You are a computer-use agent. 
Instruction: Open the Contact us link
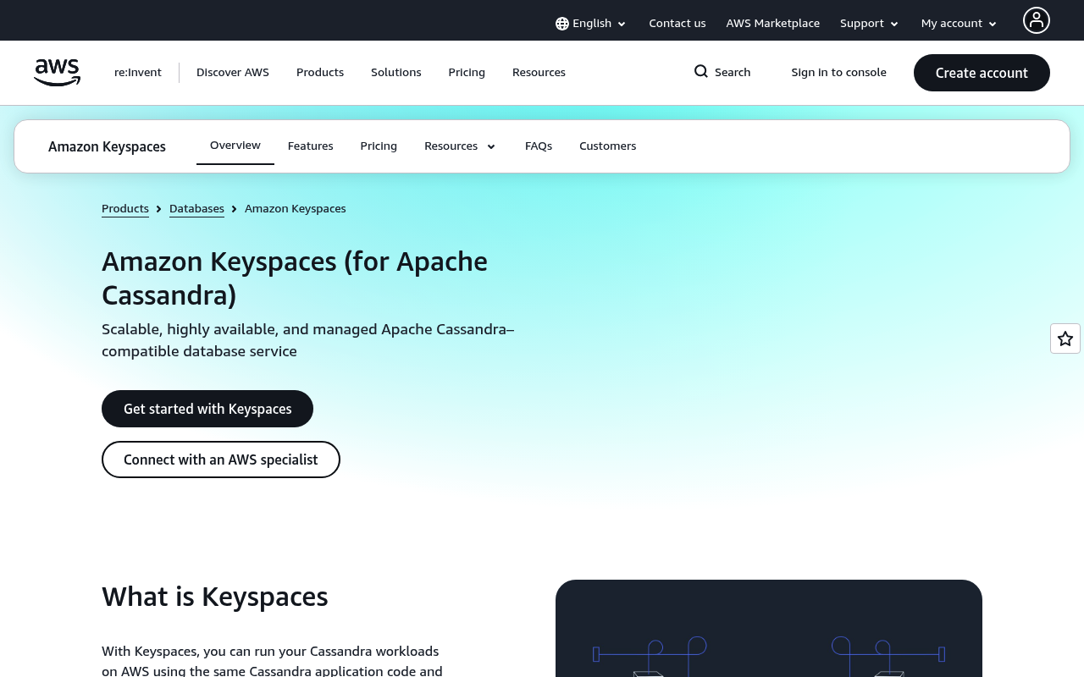[677, 24]
